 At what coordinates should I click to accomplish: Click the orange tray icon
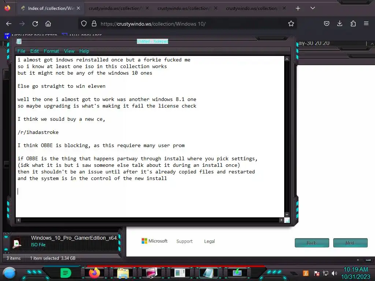306,273
